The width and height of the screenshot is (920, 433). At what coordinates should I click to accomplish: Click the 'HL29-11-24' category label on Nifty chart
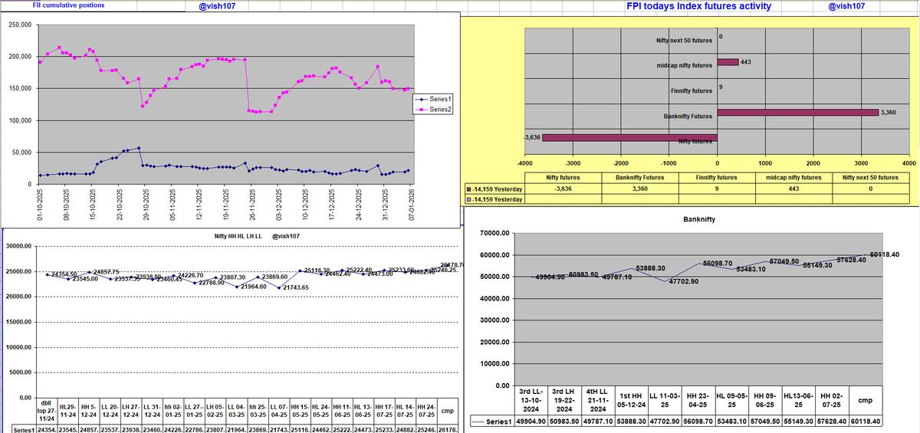click(x=67, y=409)
